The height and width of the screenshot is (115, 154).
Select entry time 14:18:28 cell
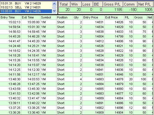point(10,55)
